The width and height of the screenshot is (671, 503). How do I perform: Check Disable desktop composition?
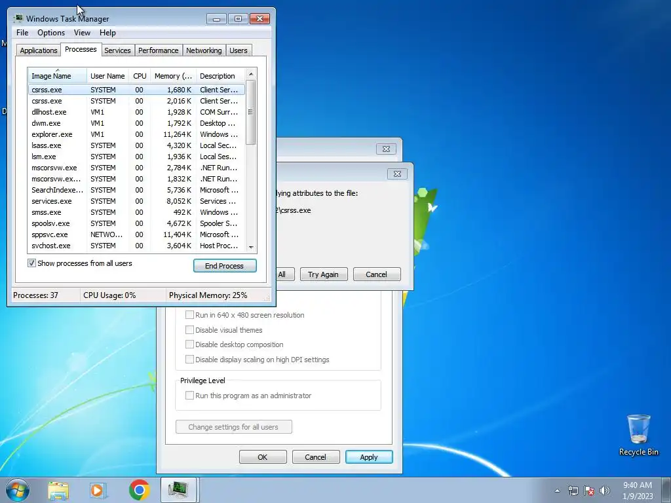pyautogui.click(x=189, y=345)
